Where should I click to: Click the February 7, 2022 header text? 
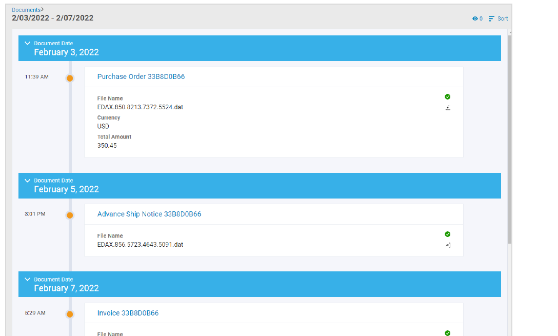click(x=66, y=288)
